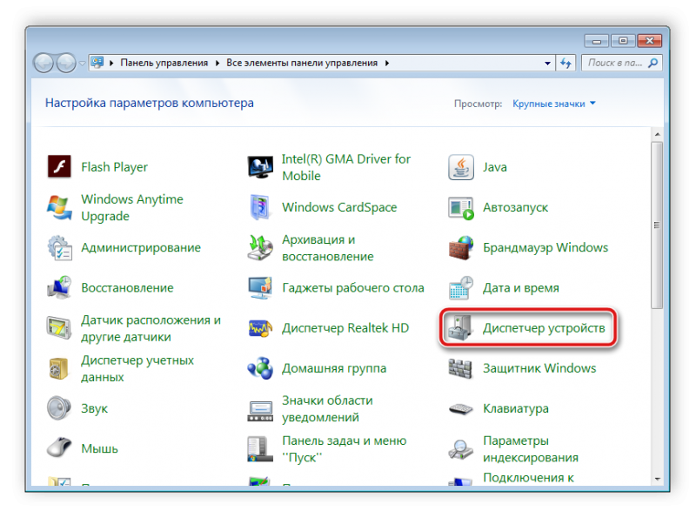The width and height of the screenshot is (696, 518).
Task: Open the Windows CardSpace link
Action: click(x=339, y=207)
